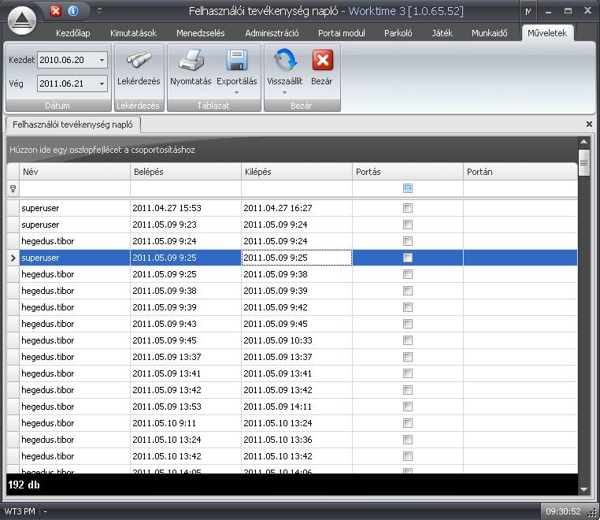Sort by the Név column header
Screen dimensions: 600x520
tap(75, 172)
